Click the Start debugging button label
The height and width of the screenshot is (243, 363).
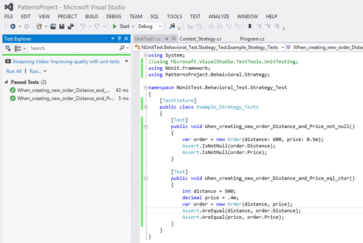tap(124, 27)
